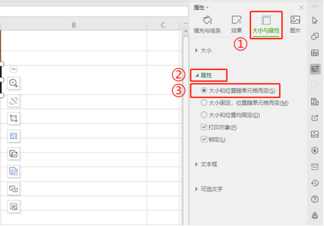Click the picture-to-PDF conversion icon
Viewport: 324px width, 226px height.
click(x=13, y=171)
